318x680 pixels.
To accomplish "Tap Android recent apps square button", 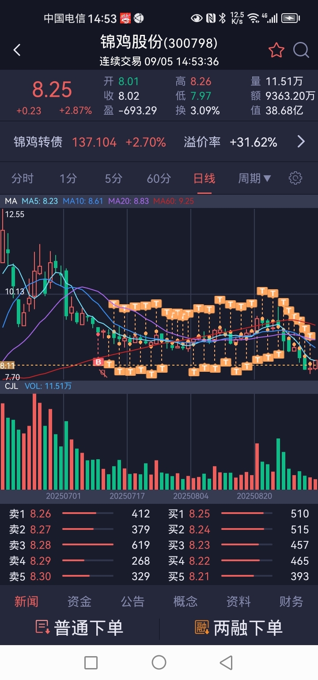I will tap(91, 662).
